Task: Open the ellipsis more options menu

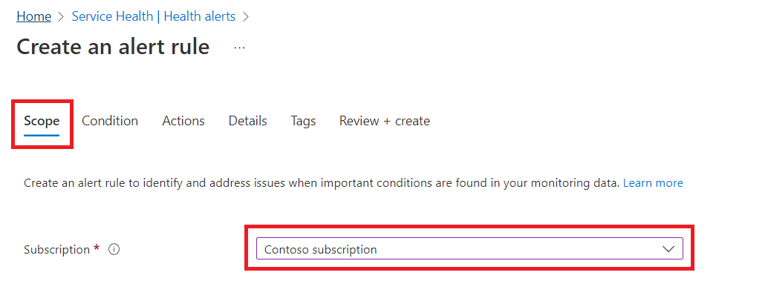Action: (x=239, y=48)
